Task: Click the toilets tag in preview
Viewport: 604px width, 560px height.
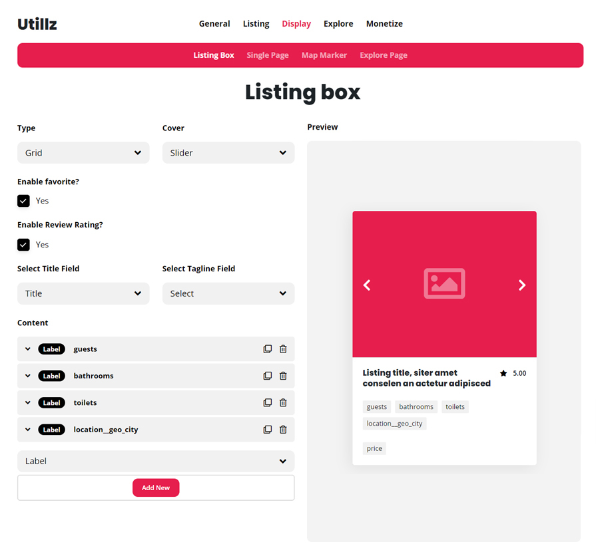Action: [455, 406]
